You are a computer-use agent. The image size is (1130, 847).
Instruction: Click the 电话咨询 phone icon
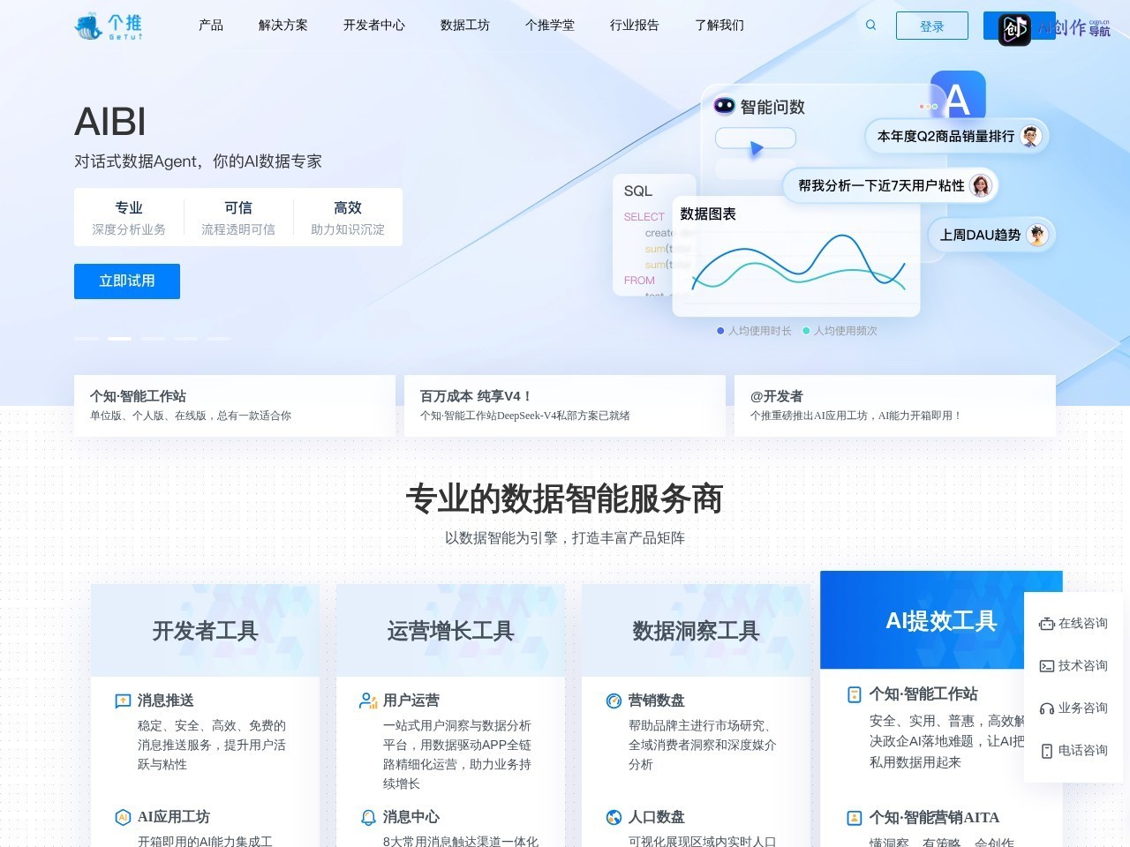pos(1047,751)
